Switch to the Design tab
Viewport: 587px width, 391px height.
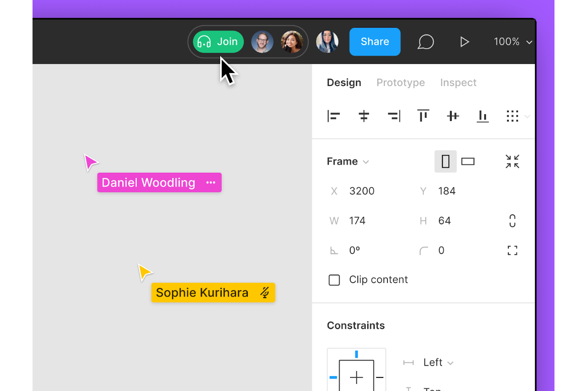click(344, 82)
